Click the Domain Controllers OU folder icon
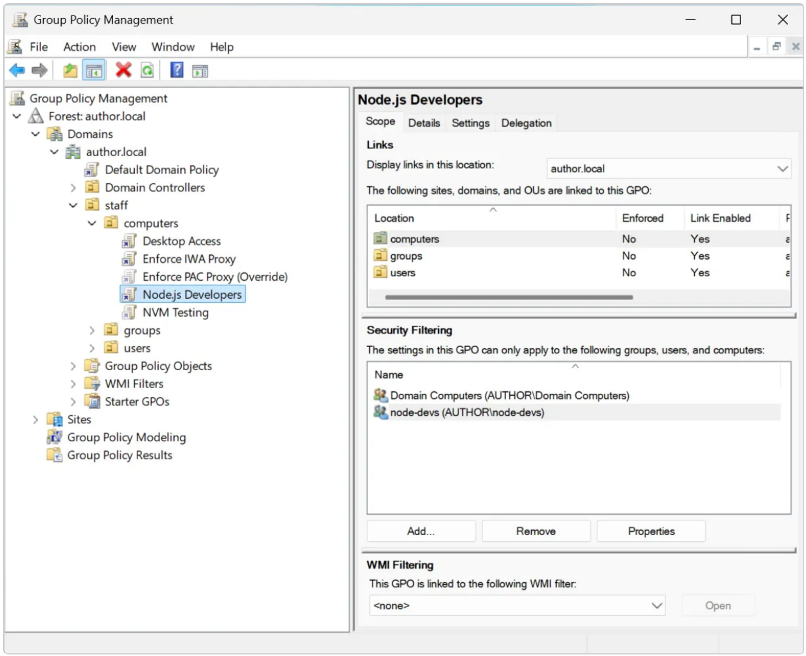806x656 pixels. 92,187
